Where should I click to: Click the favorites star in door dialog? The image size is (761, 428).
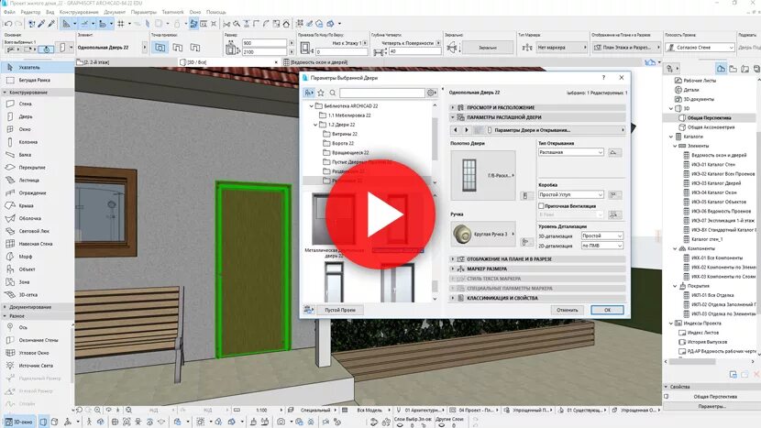click(321, 93)
